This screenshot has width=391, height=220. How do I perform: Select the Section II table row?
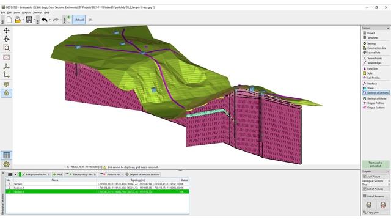[97, 188]
